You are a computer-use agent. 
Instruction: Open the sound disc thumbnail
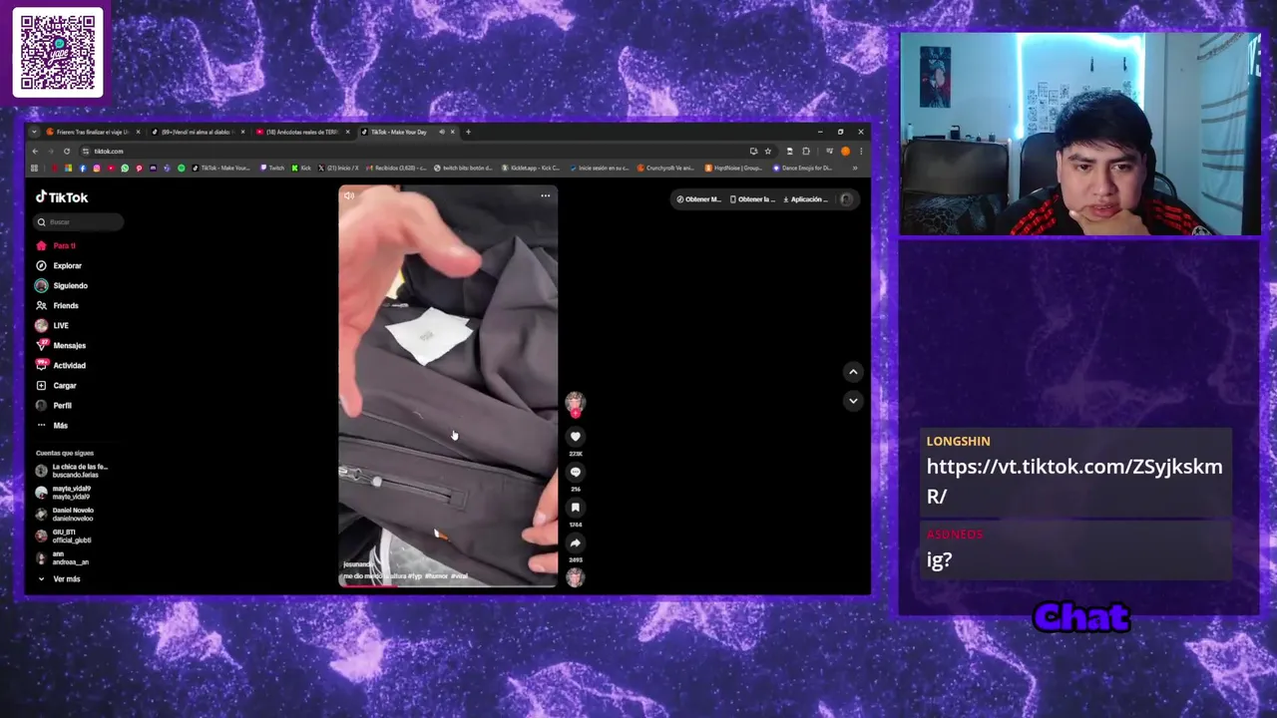[x=575, y=577]
